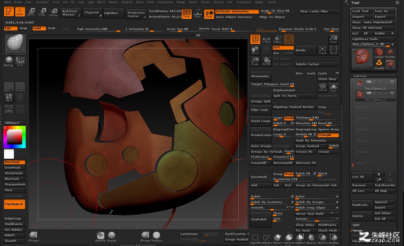Image resolution: width=404 pixels, height=246 pixels.
Task: Open the Alpha menu
Action: point(7,2)
